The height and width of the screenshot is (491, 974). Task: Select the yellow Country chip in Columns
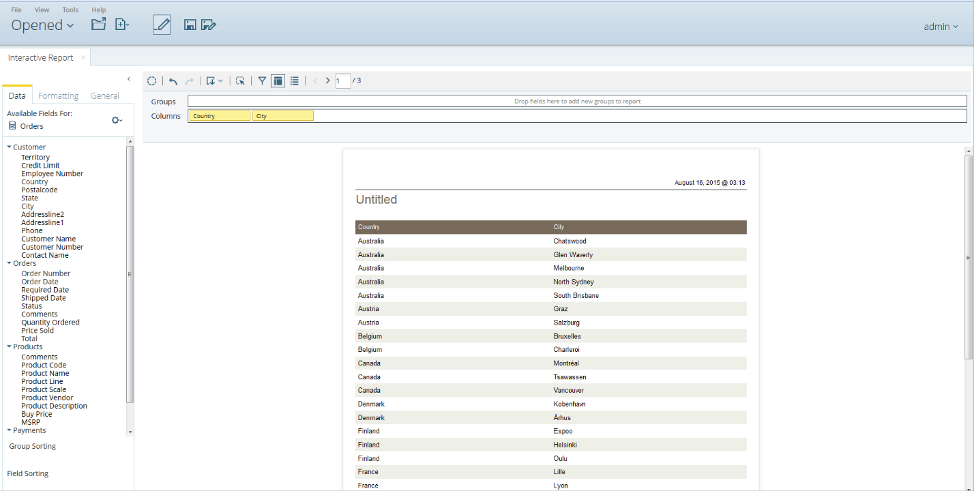point(220,116)
